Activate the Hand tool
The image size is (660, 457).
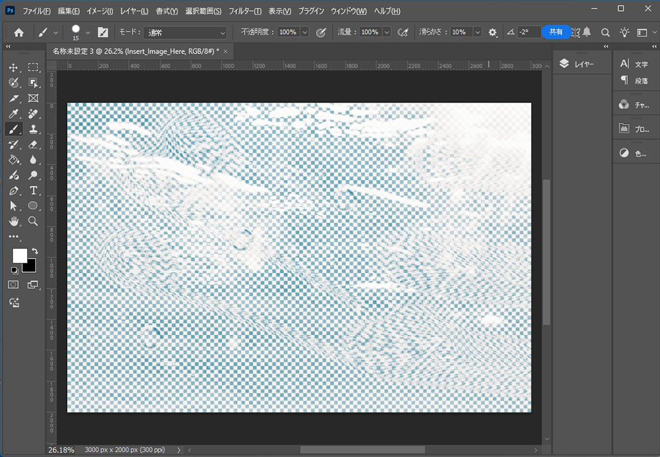pyautogui.click(x=14, y=221)
